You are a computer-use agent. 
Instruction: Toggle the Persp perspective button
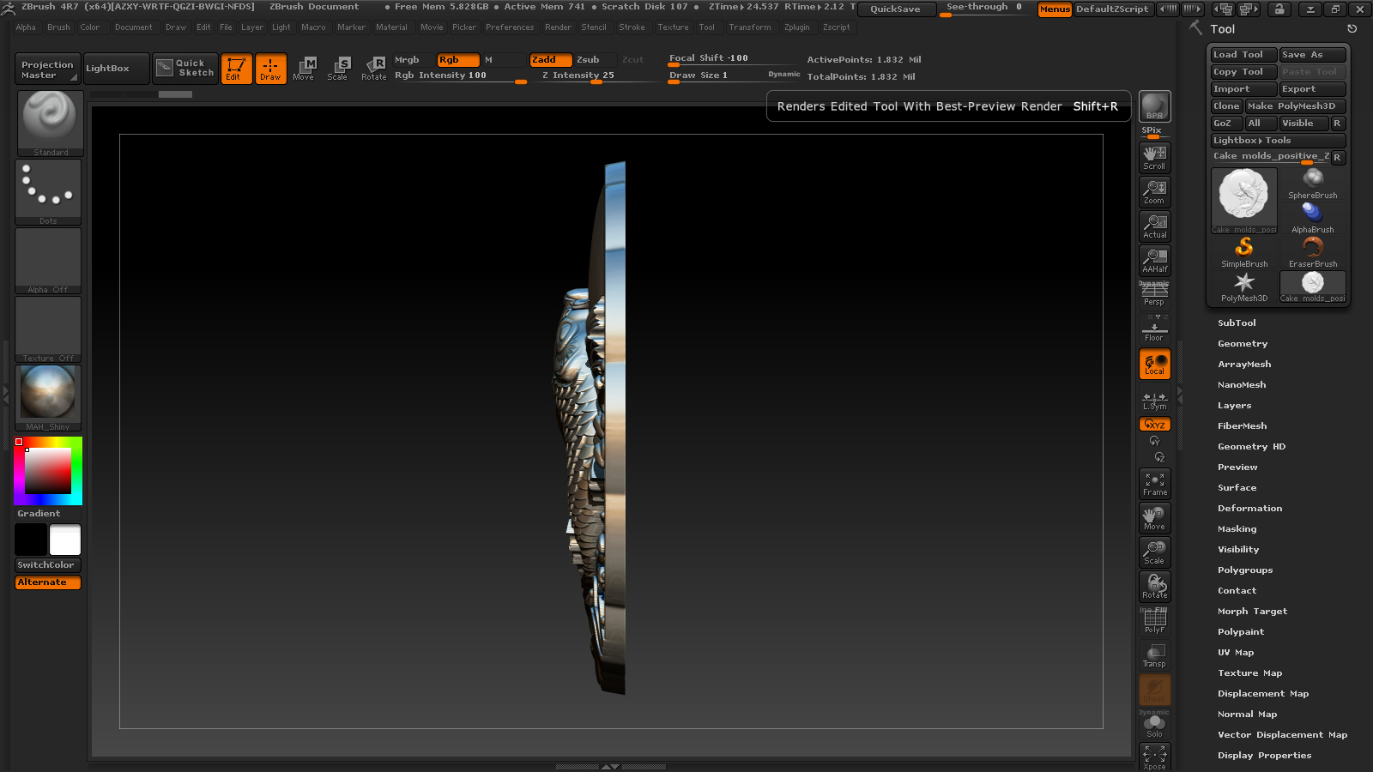(1154, 295)
